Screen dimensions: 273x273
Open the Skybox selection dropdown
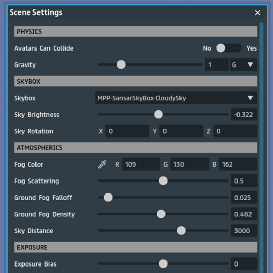pyautogui.click(x=176, y=98)
